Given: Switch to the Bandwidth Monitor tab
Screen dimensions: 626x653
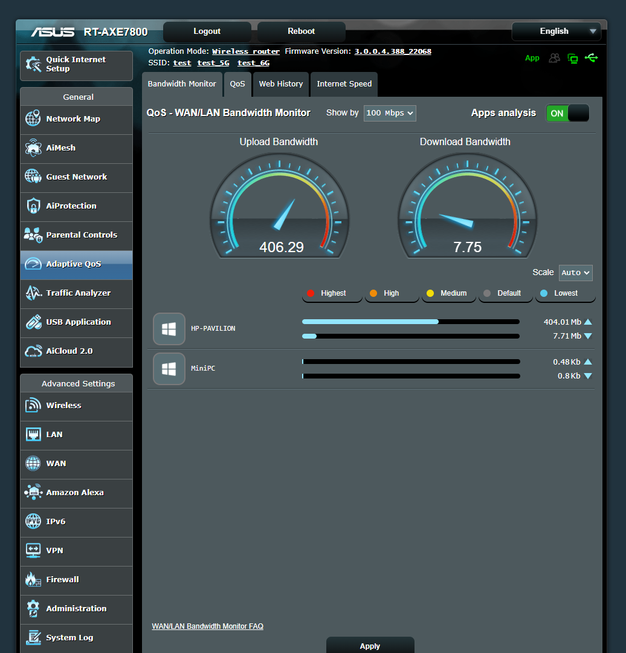Looking at the screenshot, I should [x=182, y=84].
